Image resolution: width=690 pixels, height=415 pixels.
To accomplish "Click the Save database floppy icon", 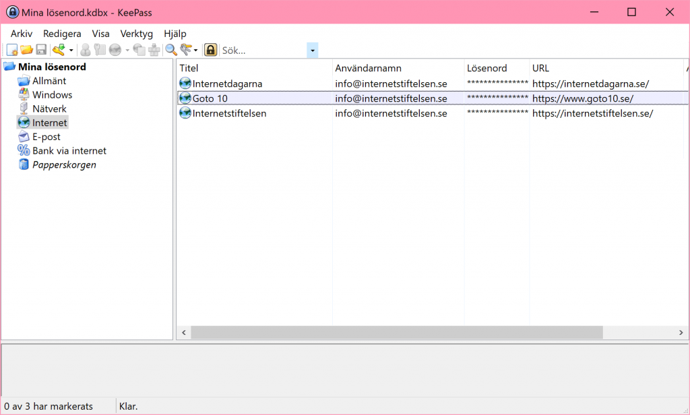I will coord(41,50).
